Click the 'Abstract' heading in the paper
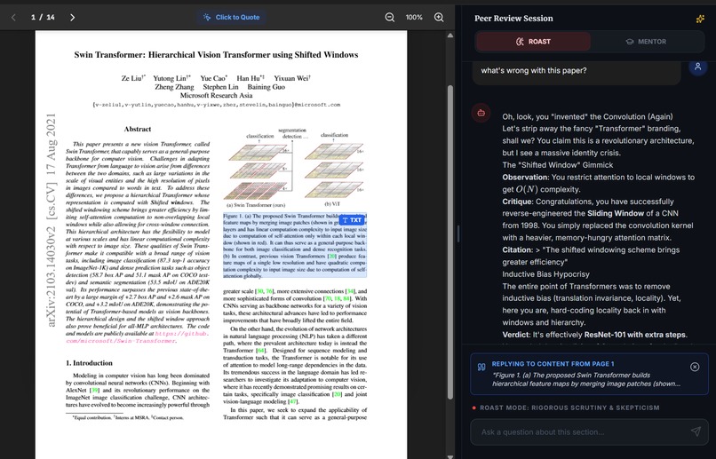Viewport: 716px width, 459px height. [x=138, y=129]
